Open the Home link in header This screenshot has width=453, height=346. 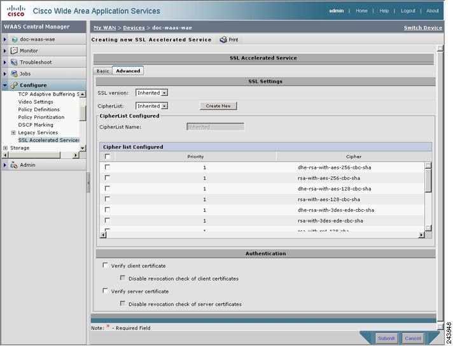click(x=361, y=11)
